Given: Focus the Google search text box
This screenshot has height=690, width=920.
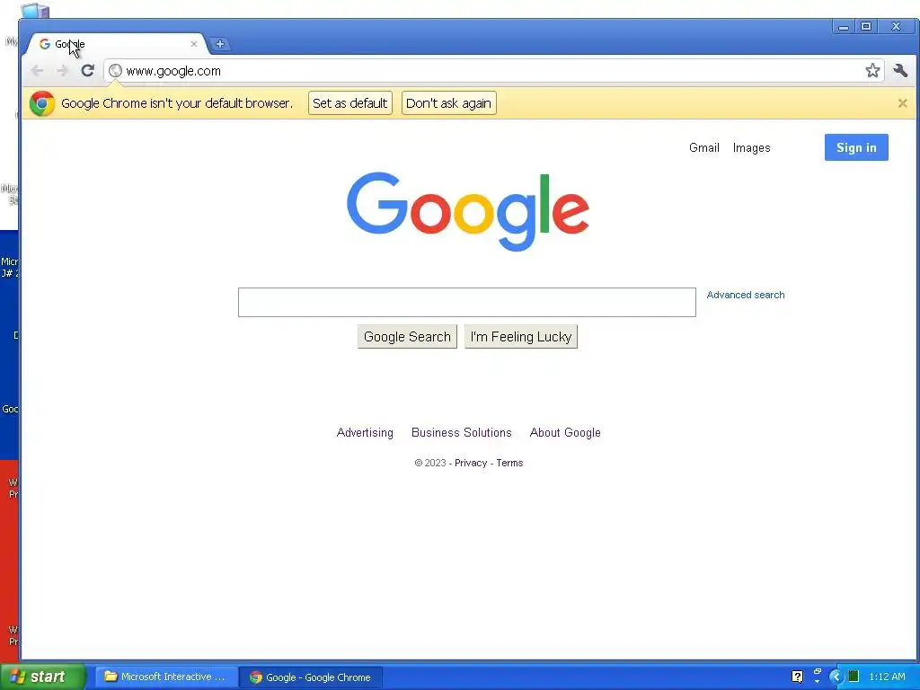Looking at the screenshot, I should [467, 302].
